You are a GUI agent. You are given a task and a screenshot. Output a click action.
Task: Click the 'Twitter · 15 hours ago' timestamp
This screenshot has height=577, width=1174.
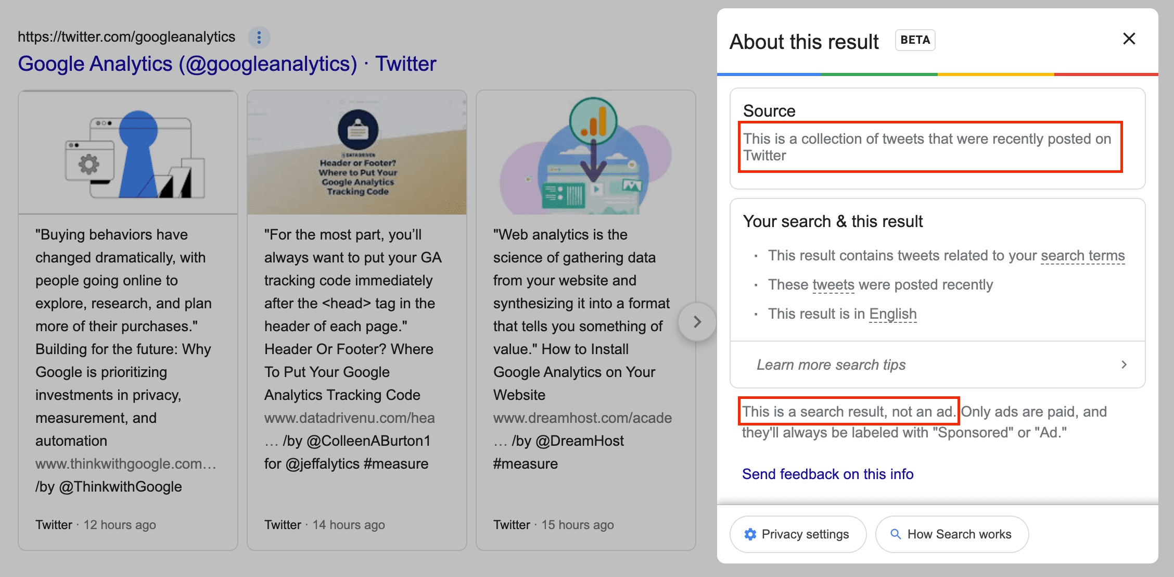click(x=554, y=524)
